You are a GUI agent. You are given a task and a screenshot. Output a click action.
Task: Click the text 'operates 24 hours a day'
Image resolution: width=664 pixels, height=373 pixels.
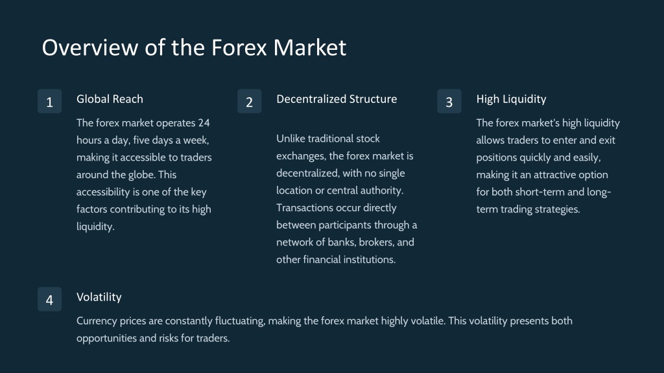143,131
